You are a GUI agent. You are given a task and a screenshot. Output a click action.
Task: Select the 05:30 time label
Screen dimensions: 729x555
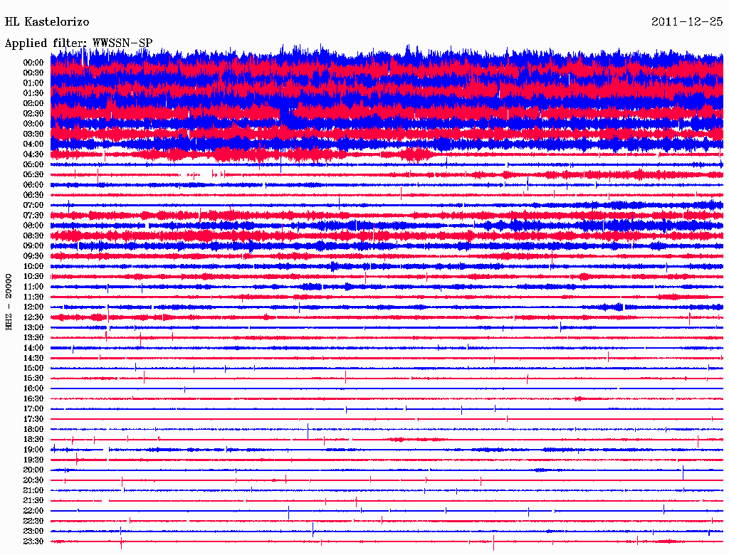pos(33,175)
